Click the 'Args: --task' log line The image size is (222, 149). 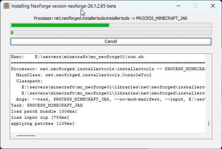[111, 99]
